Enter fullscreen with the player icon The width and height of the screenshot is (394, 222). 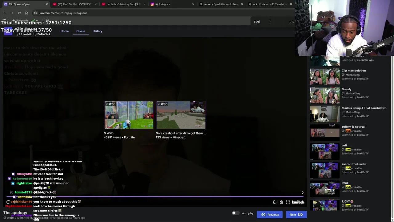288,202
